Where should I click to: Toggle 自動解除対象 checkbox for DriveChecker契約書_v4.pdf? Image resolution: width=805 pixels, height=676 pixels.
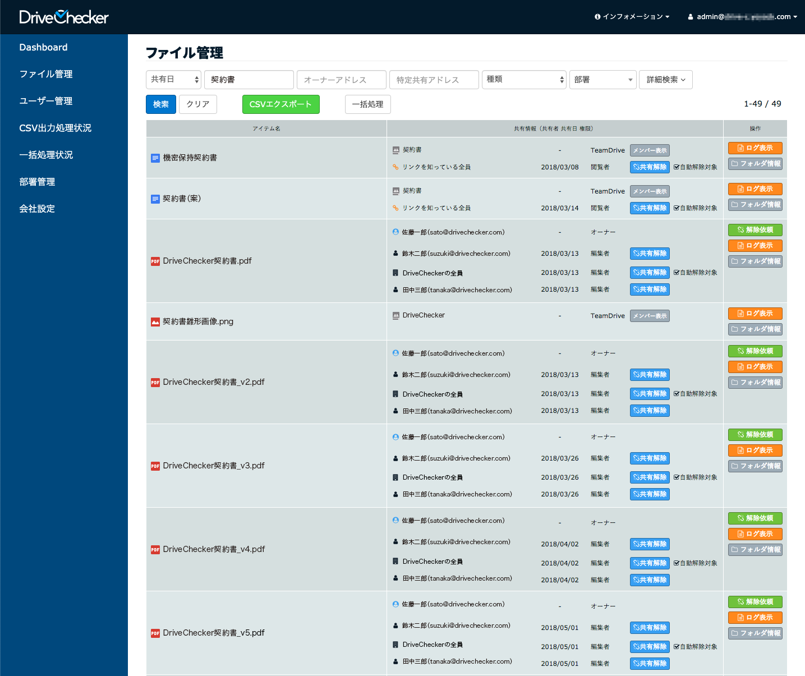pyautogui.click(x=677, y=563)
